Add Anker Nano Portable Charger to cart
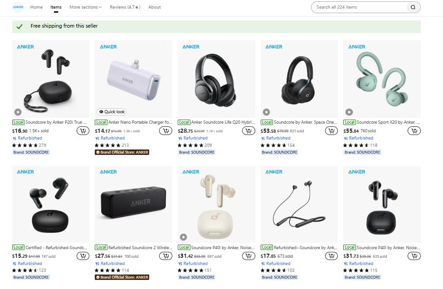 [166, 131]
